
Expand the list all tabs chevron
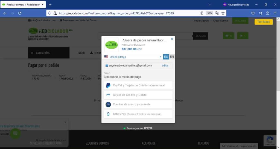(209, 5)
